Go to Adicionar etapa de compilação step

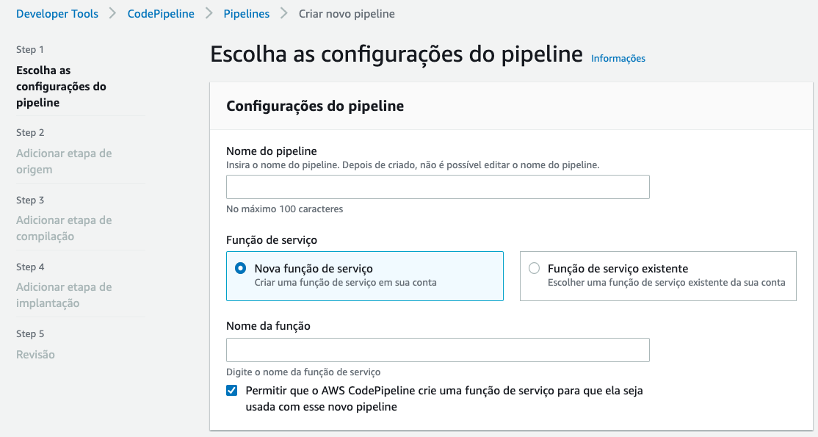[64, 228]
